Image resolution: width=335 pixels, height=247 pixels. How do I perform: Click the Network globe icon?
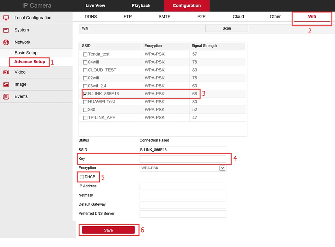(x=6, y=42)
